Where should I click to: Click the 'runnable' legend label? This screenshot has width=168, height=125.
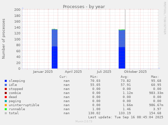point(17,109)
